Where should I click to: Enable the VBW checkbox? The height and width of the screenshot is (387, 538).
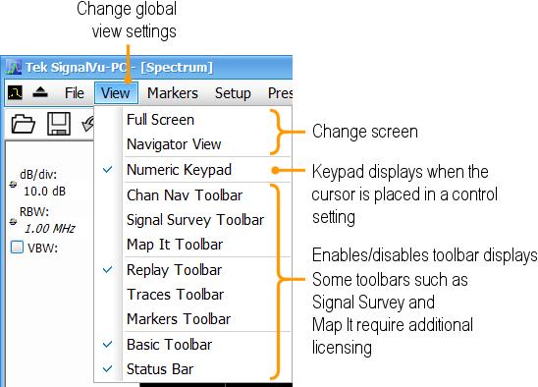17,247
